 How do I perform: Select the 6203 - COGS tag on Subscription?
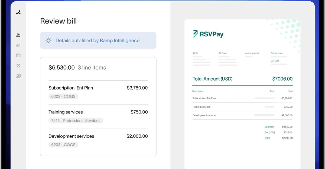63,96
